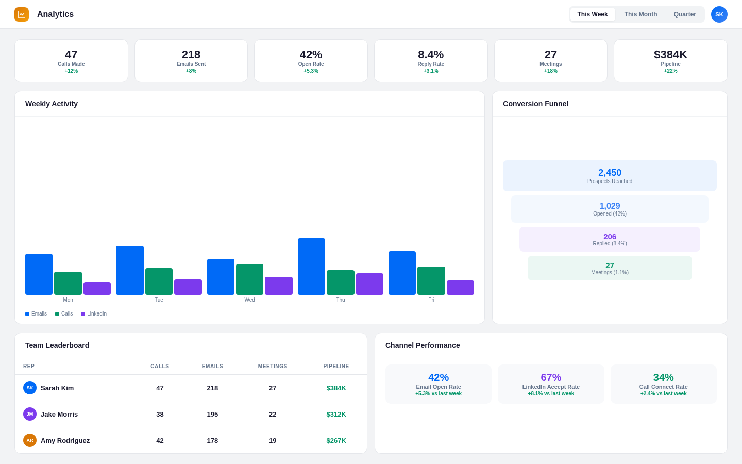Sort by the EMAILS column header
This screenshot has height=464, width=742.
pos(212,367)
